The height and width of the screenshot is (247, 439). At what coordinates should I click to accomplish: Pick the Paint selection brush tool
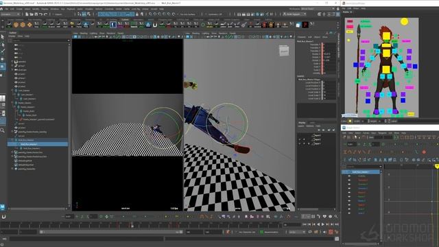tap(3, 51)
